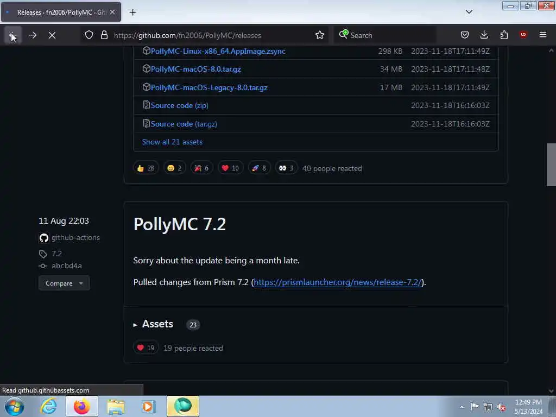The image size is (556, 417).
Task: Download Source code (zip)
Action: click(x=179, y=105)
